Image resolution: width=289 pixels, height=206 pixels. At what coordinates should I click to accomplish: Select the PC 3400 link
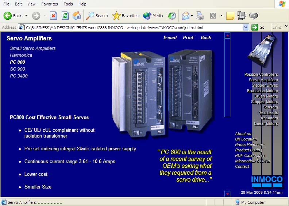pos(19,76)
